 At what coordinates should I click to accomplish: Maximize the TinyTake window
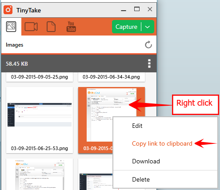pyautogui.click(x=137, y=9)
